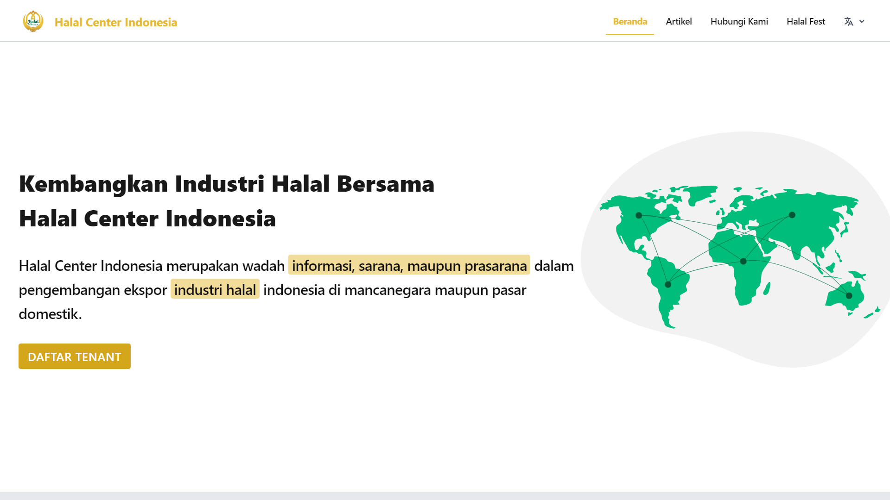Open the Hubungi Kami menu item
The height and width of the screenshot is (500, 890).
click(739, 21)
